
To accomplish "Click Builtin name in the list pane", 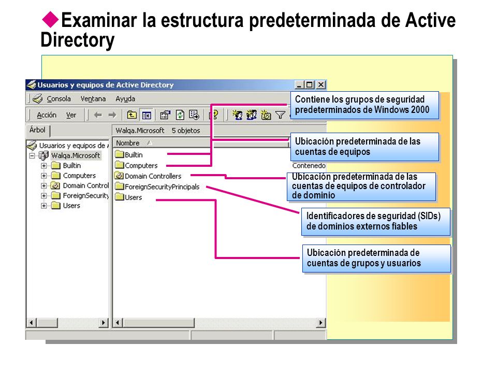I will [x=134, y=155].
